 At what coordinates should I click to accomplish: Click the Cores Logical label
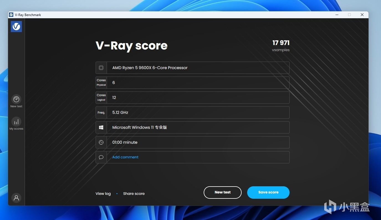pyautogui.click(x=101, y=97)
